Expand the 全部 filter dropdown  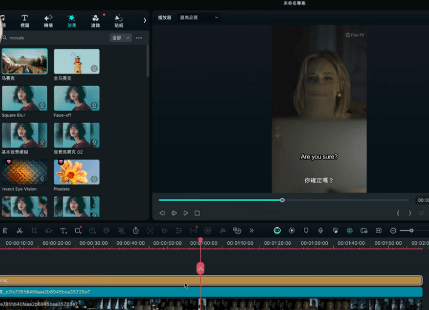click(x=121, y=38)
